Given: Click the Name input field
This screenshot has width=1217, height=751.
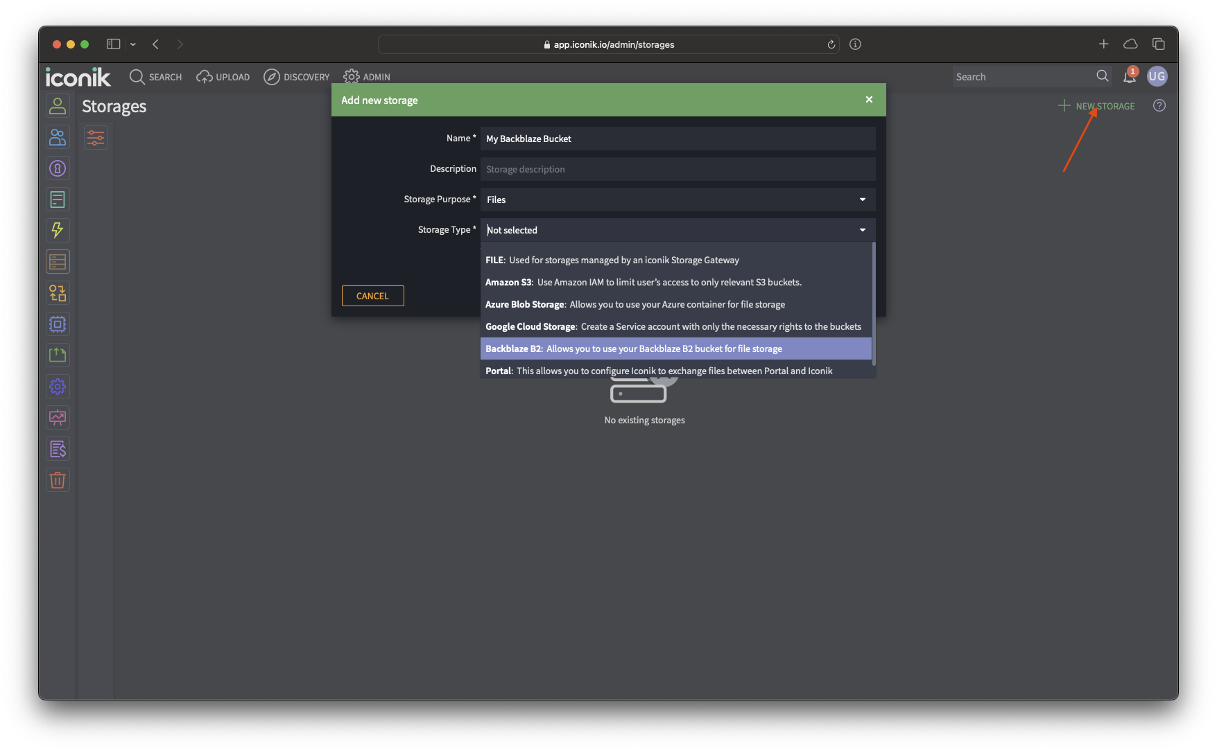Looking at the screenshot, I should pos(678,139).
